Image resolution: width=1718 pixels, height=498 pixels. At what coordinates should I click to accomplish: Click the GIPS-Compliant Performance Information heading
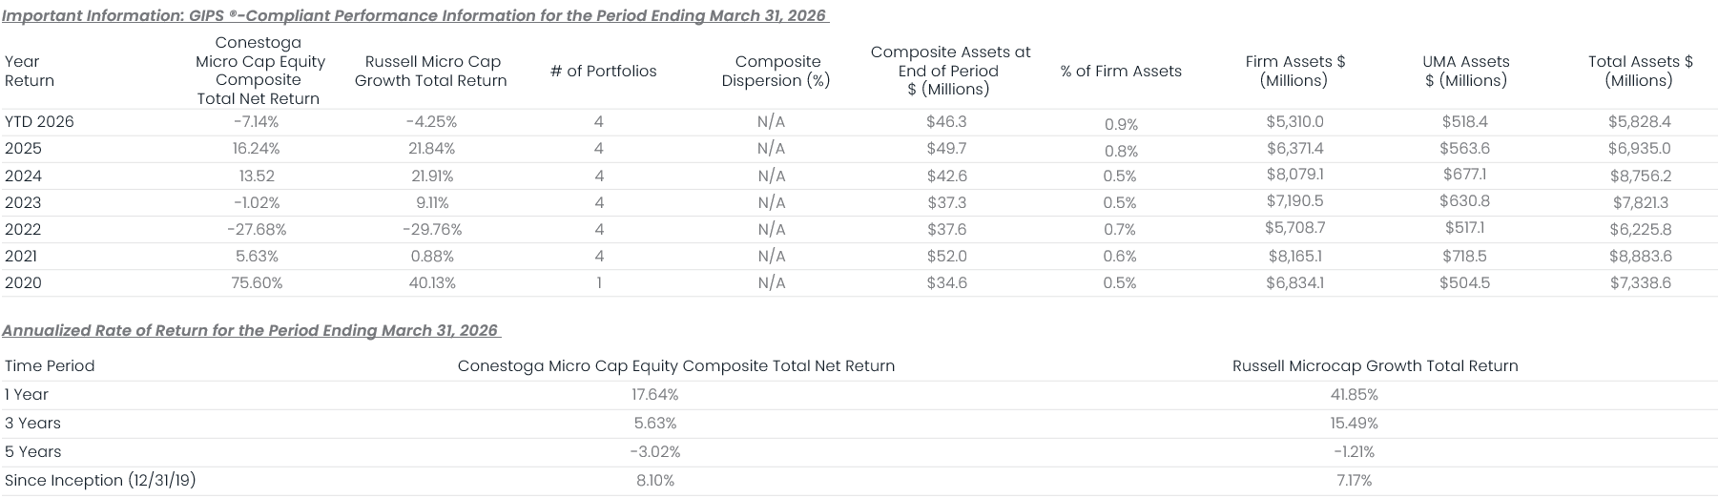coord(415,15)
